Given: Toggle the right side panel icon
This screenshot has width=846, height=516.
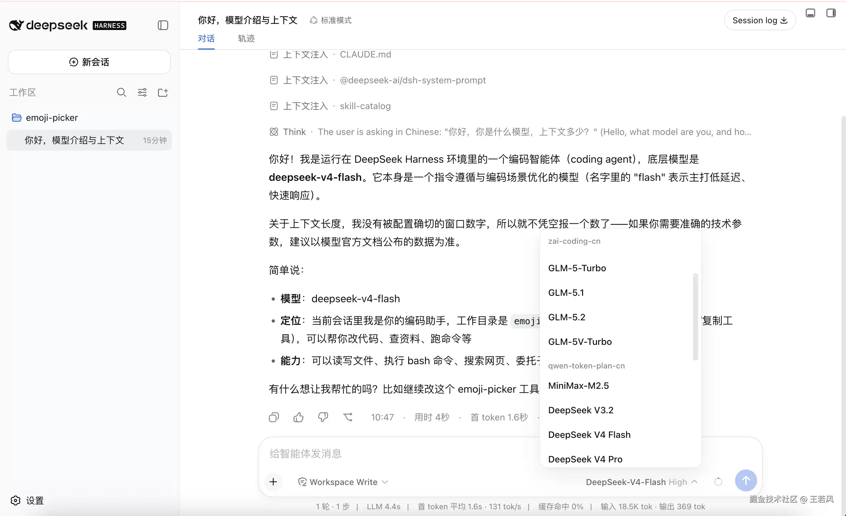Looking at the screenshot, I should (831, 13).
